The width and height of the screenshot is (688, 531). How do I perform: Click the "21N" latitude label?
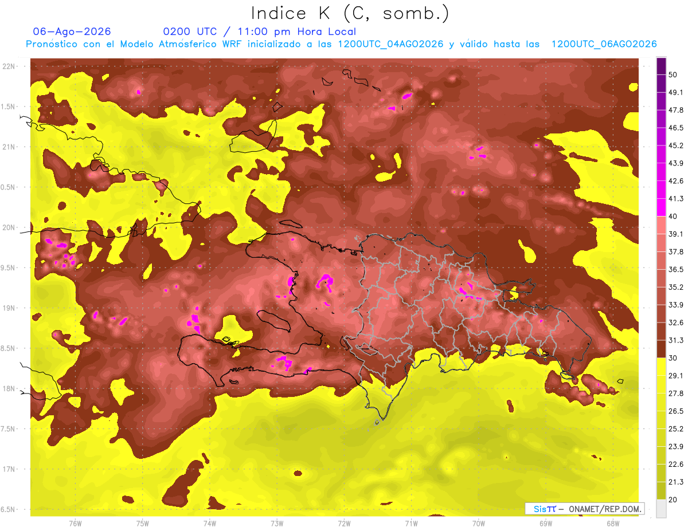coord(9,147)
